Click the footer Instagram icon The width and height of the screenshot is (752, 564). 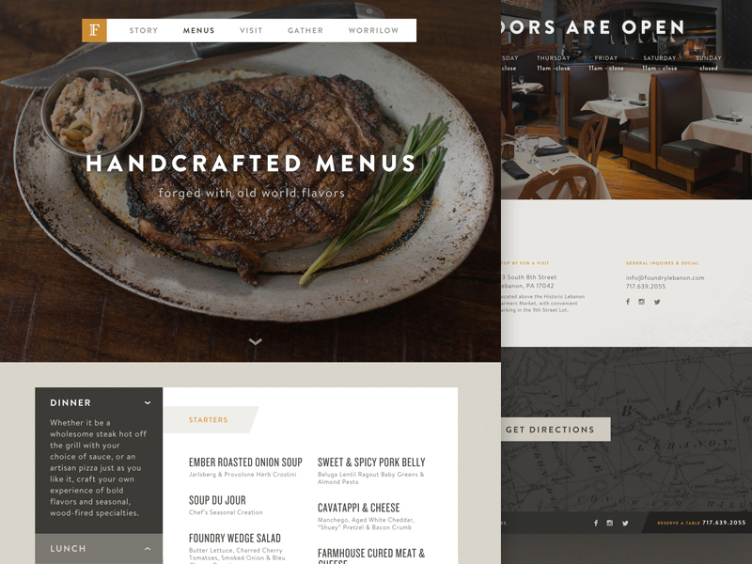[609, 523]
